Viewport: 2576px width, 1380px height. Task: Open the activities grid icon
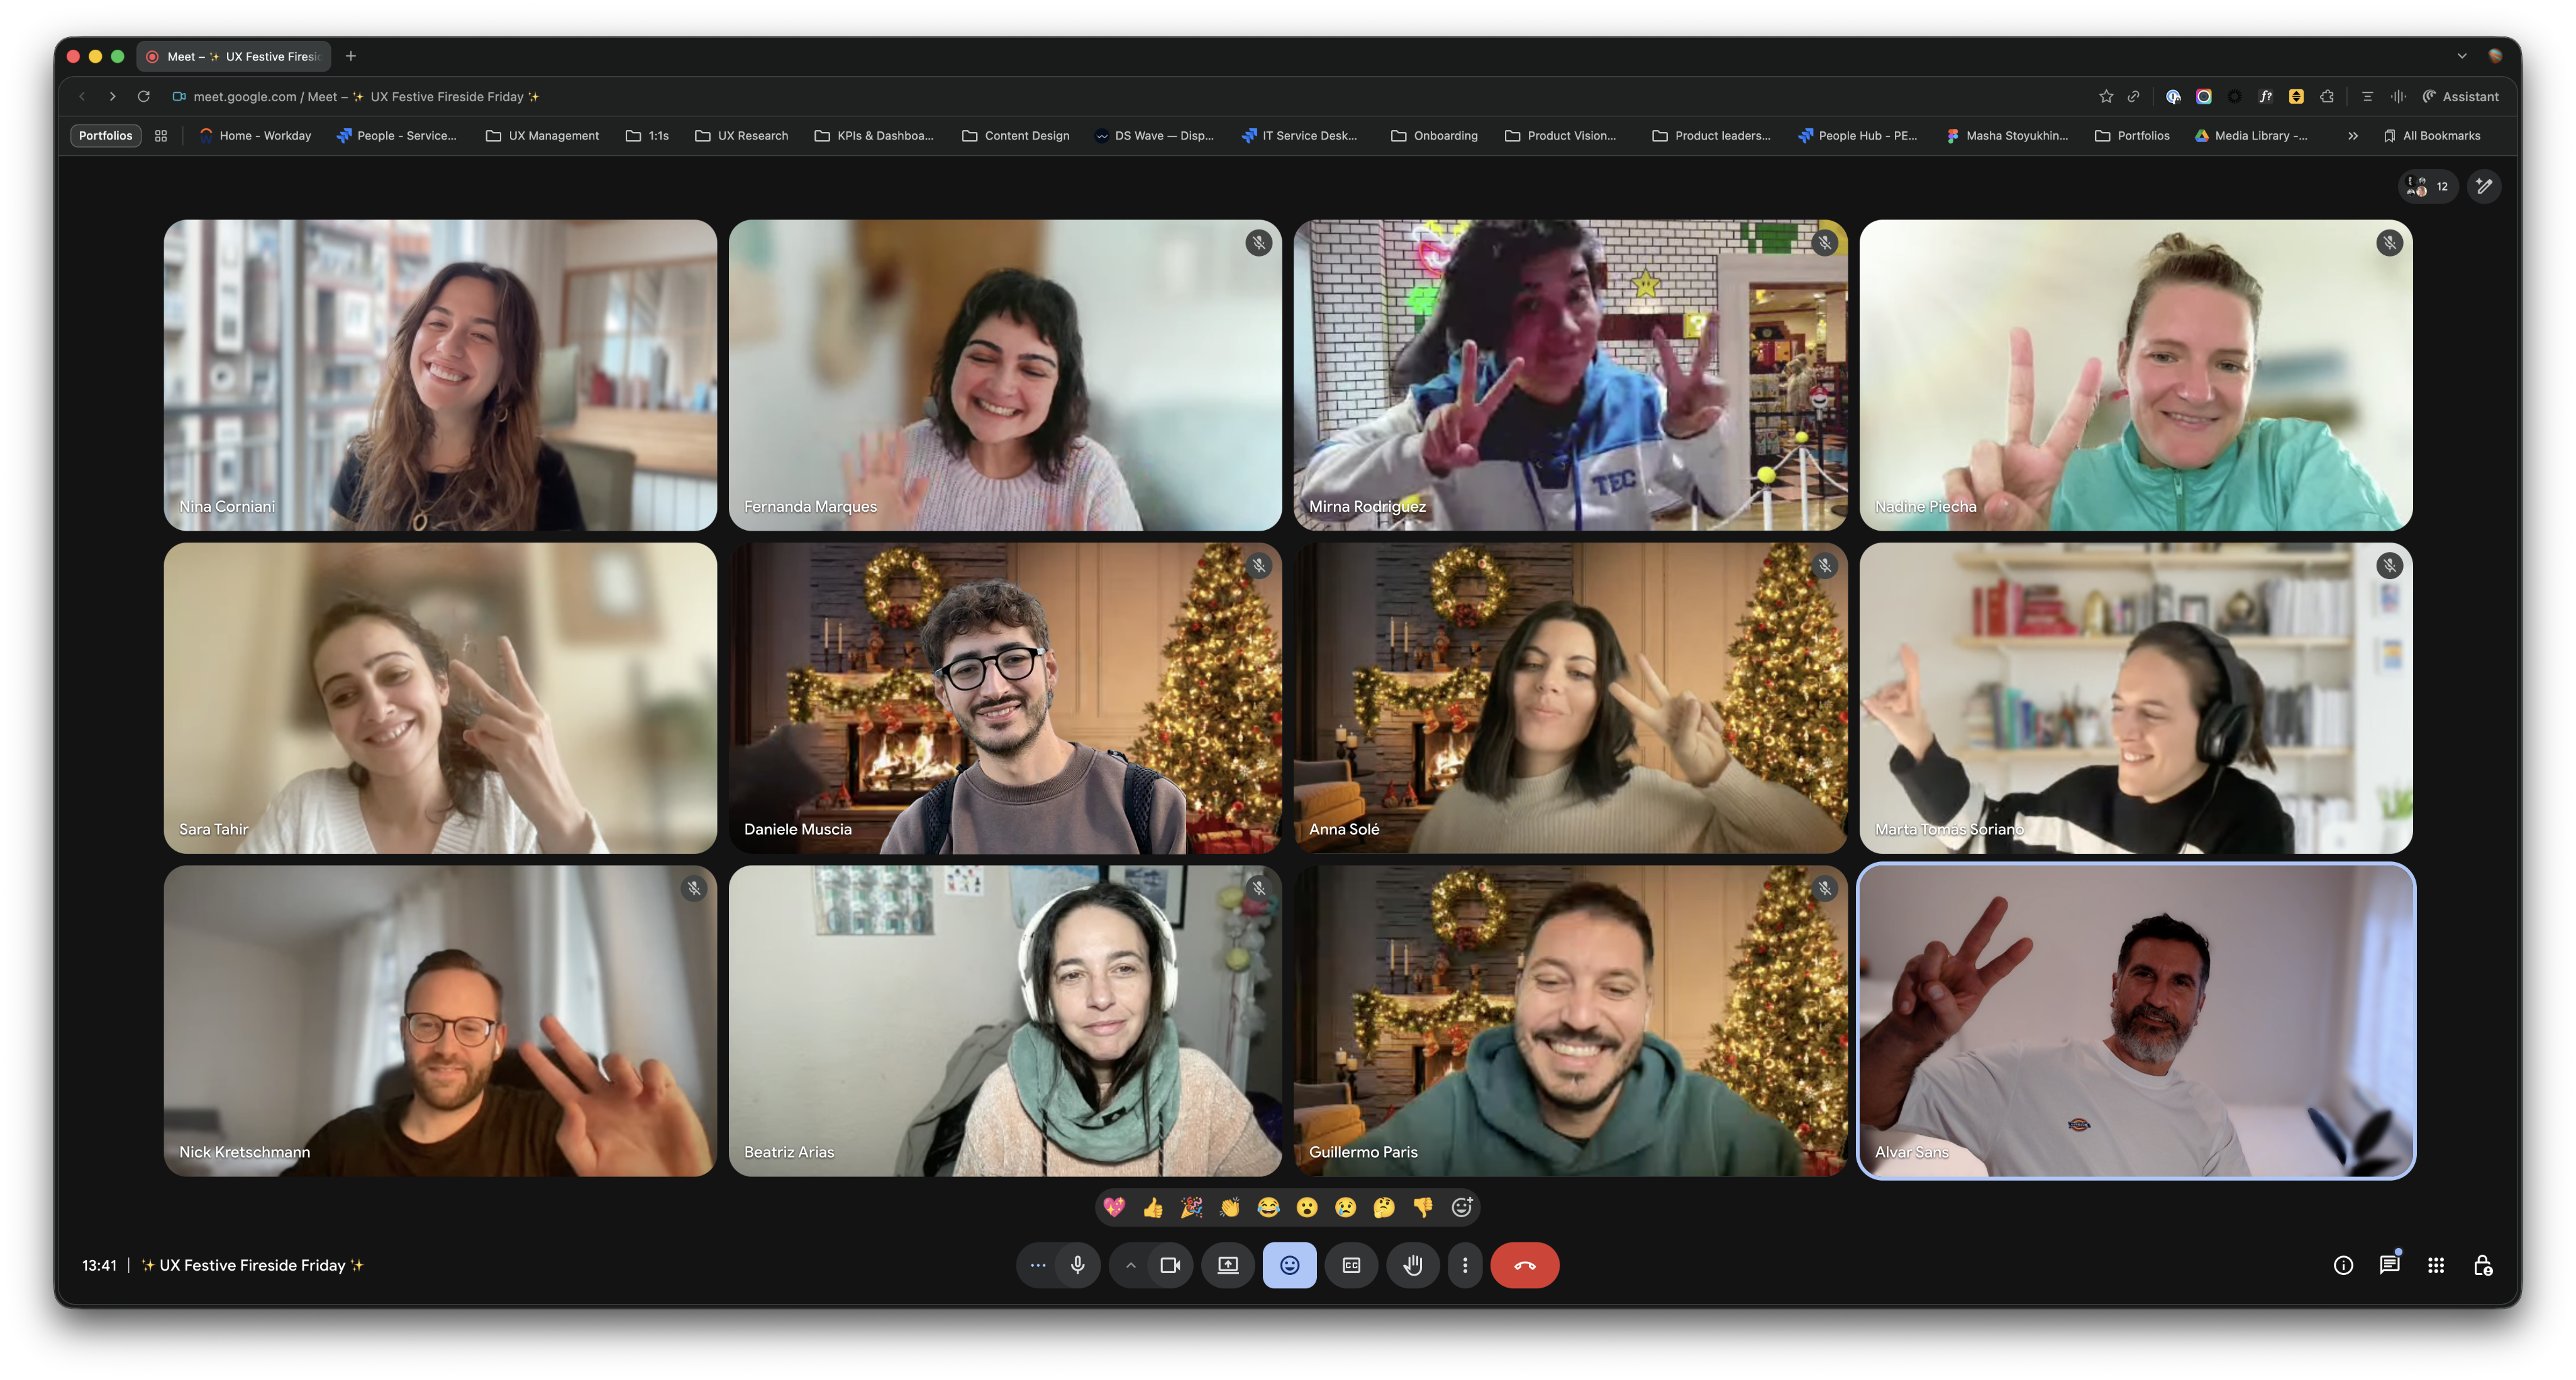(2436, 1265)
